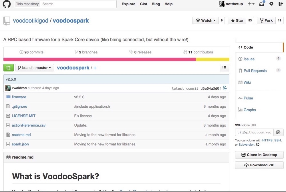This screenshot has height=192, width=286.
Task: Open the clone URL help icon
Action: (258, 145)
